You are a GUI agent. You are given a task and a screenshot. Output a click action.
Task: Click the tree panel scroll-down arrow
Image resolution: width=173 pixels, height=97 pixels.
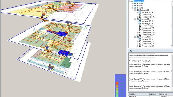(172, 47)
